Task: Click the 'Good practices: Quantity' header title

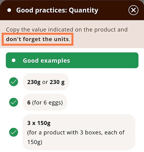Action: [57, 10]
